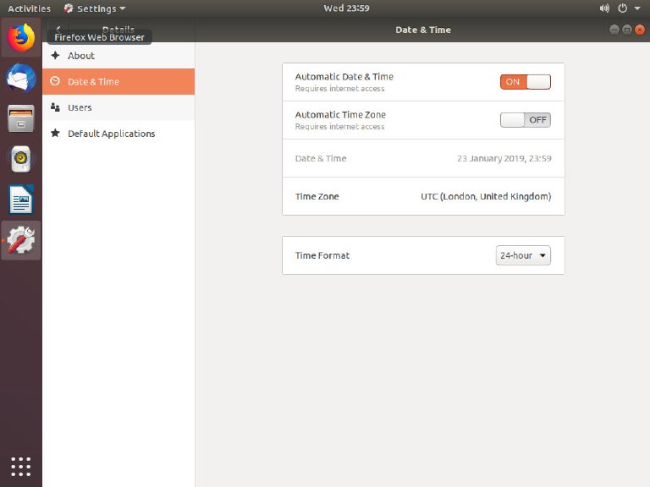The image size is (650, 487).
Task: Open Default Applications in the sidebar
Action: pyautogui.click(x=111, y=134)
